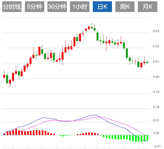Viewport: 164px width, 149px height.
Task: Click the last green MACD histogram bar
Action: point(147,138)
